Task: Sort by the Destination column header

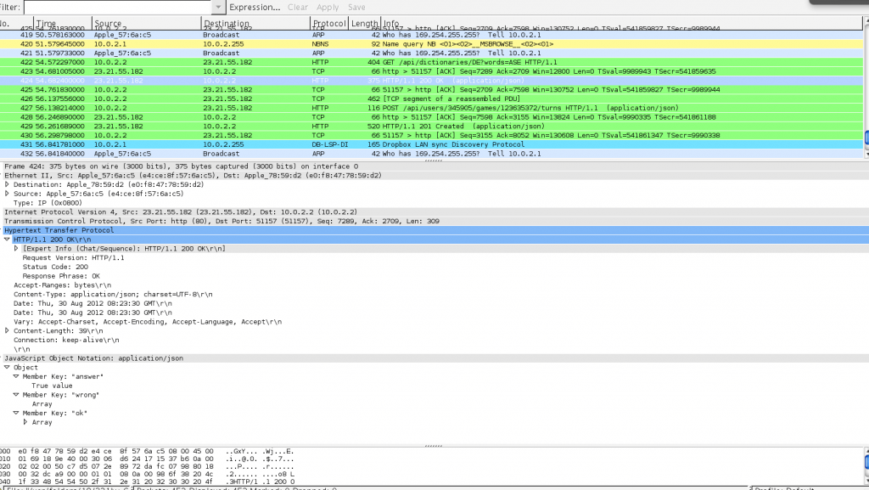Action: pyautogui.click(x=255, y=24)
